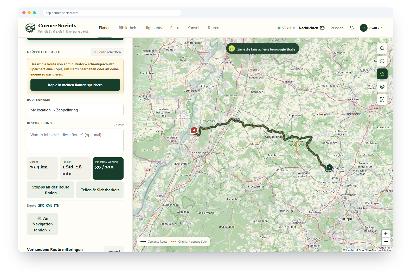Open the Reise tab

tap(175, 28)
